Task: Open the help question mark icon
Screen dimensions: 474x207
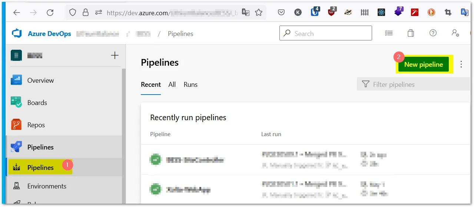Action: [433, 33]
